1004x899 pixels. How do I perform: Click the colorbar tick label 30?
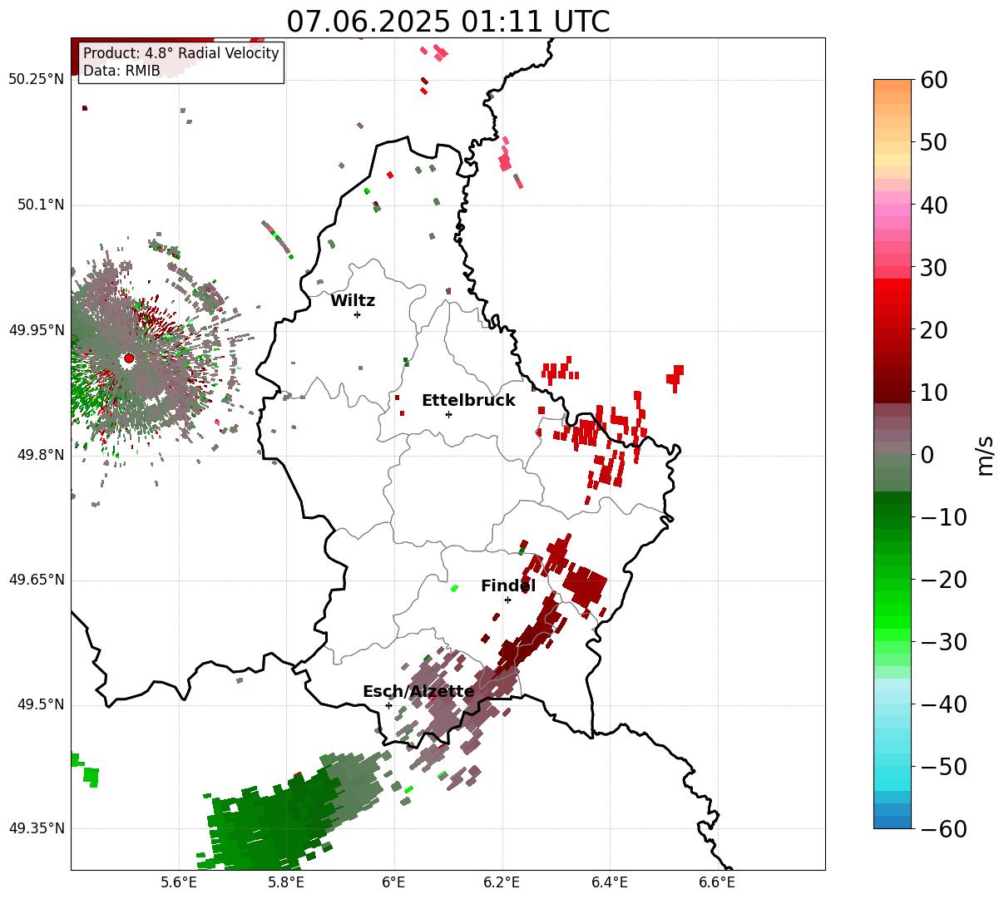[x=932, y=268]
